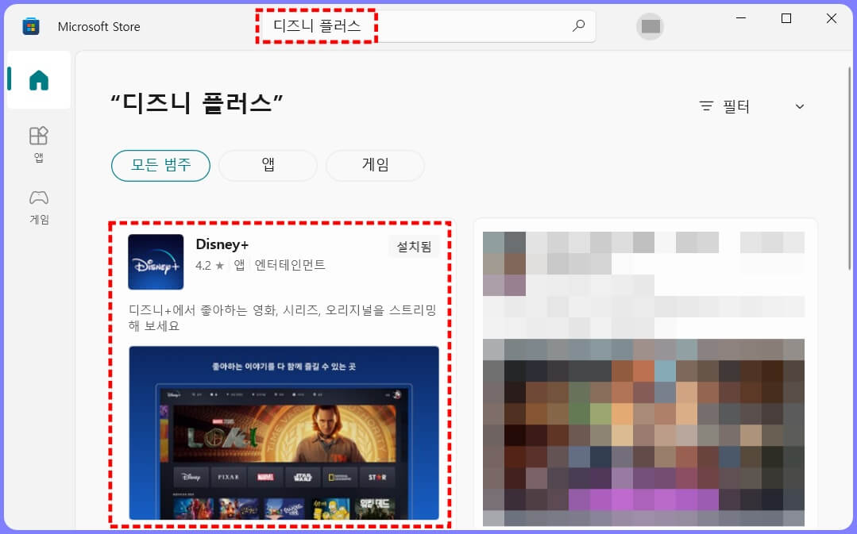
Task: Click the chevron next to 필터
Action: point(799,106)
